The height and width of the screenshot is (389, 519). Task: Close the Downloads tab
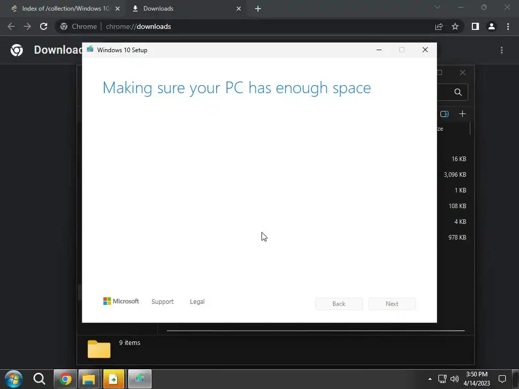239,9
